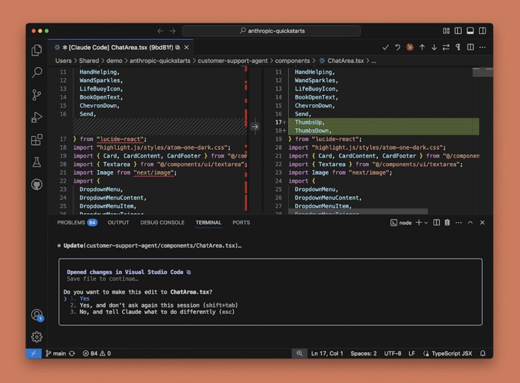Viewport: 520px width, 383px height.
Task: Click the customer-support-agent breadcrumb
Action: point(233,61)
